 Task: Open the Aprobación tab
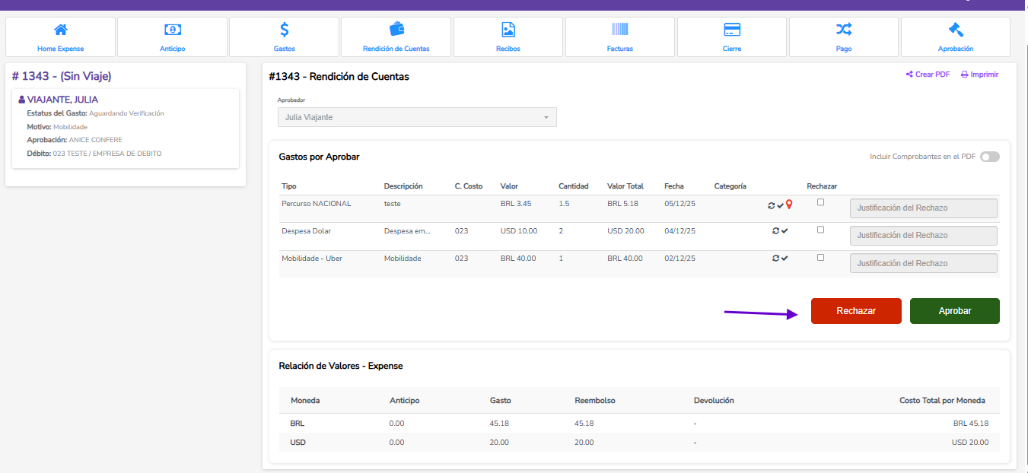pyautogui.click(x=956, y=37)
